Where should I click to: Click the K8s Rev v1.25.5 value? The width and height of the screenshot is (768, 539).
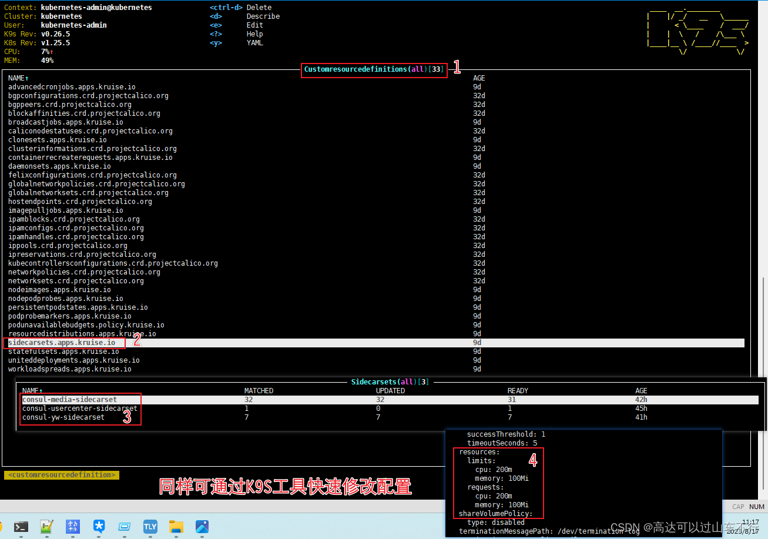tap(55, 43)
